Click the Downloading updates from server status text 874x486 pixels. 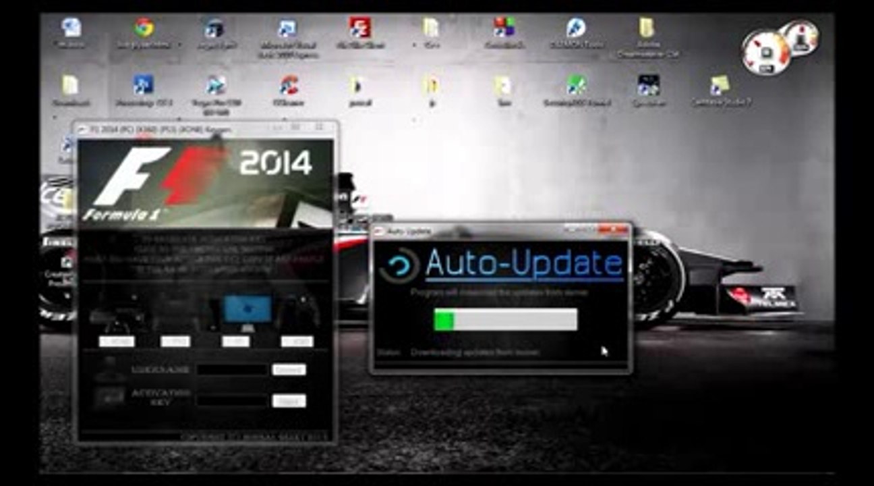475,352
